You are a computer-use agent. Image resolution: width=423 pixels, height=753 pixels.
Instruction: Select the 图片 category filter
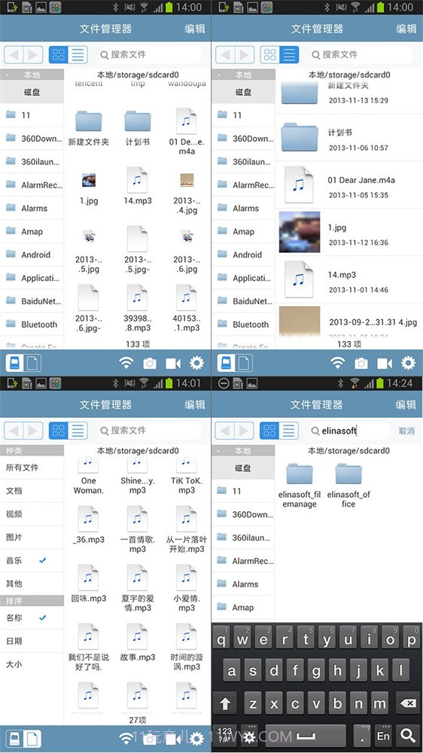tap(32, 538)
